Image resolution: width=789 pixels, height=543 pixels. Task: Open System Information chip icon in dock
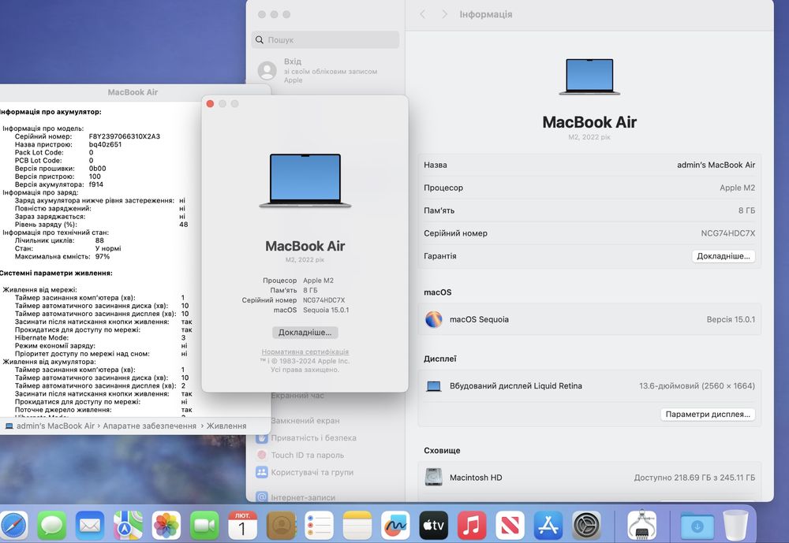click(642, 526)
